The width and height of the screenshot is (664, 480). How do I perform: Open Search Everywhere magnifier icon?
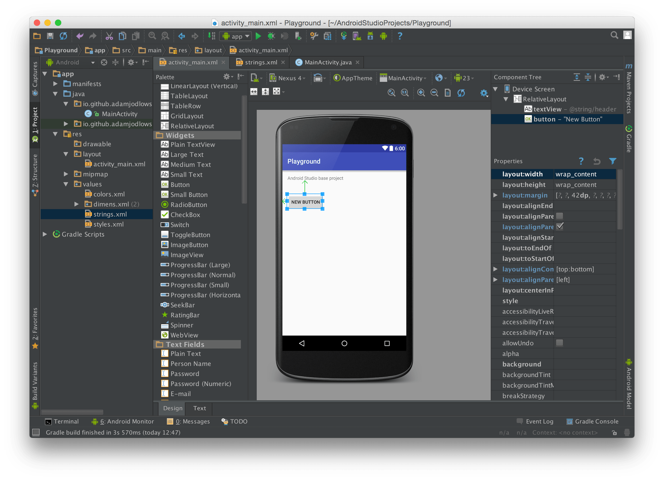pyautogui.click(x=614, y=35)
